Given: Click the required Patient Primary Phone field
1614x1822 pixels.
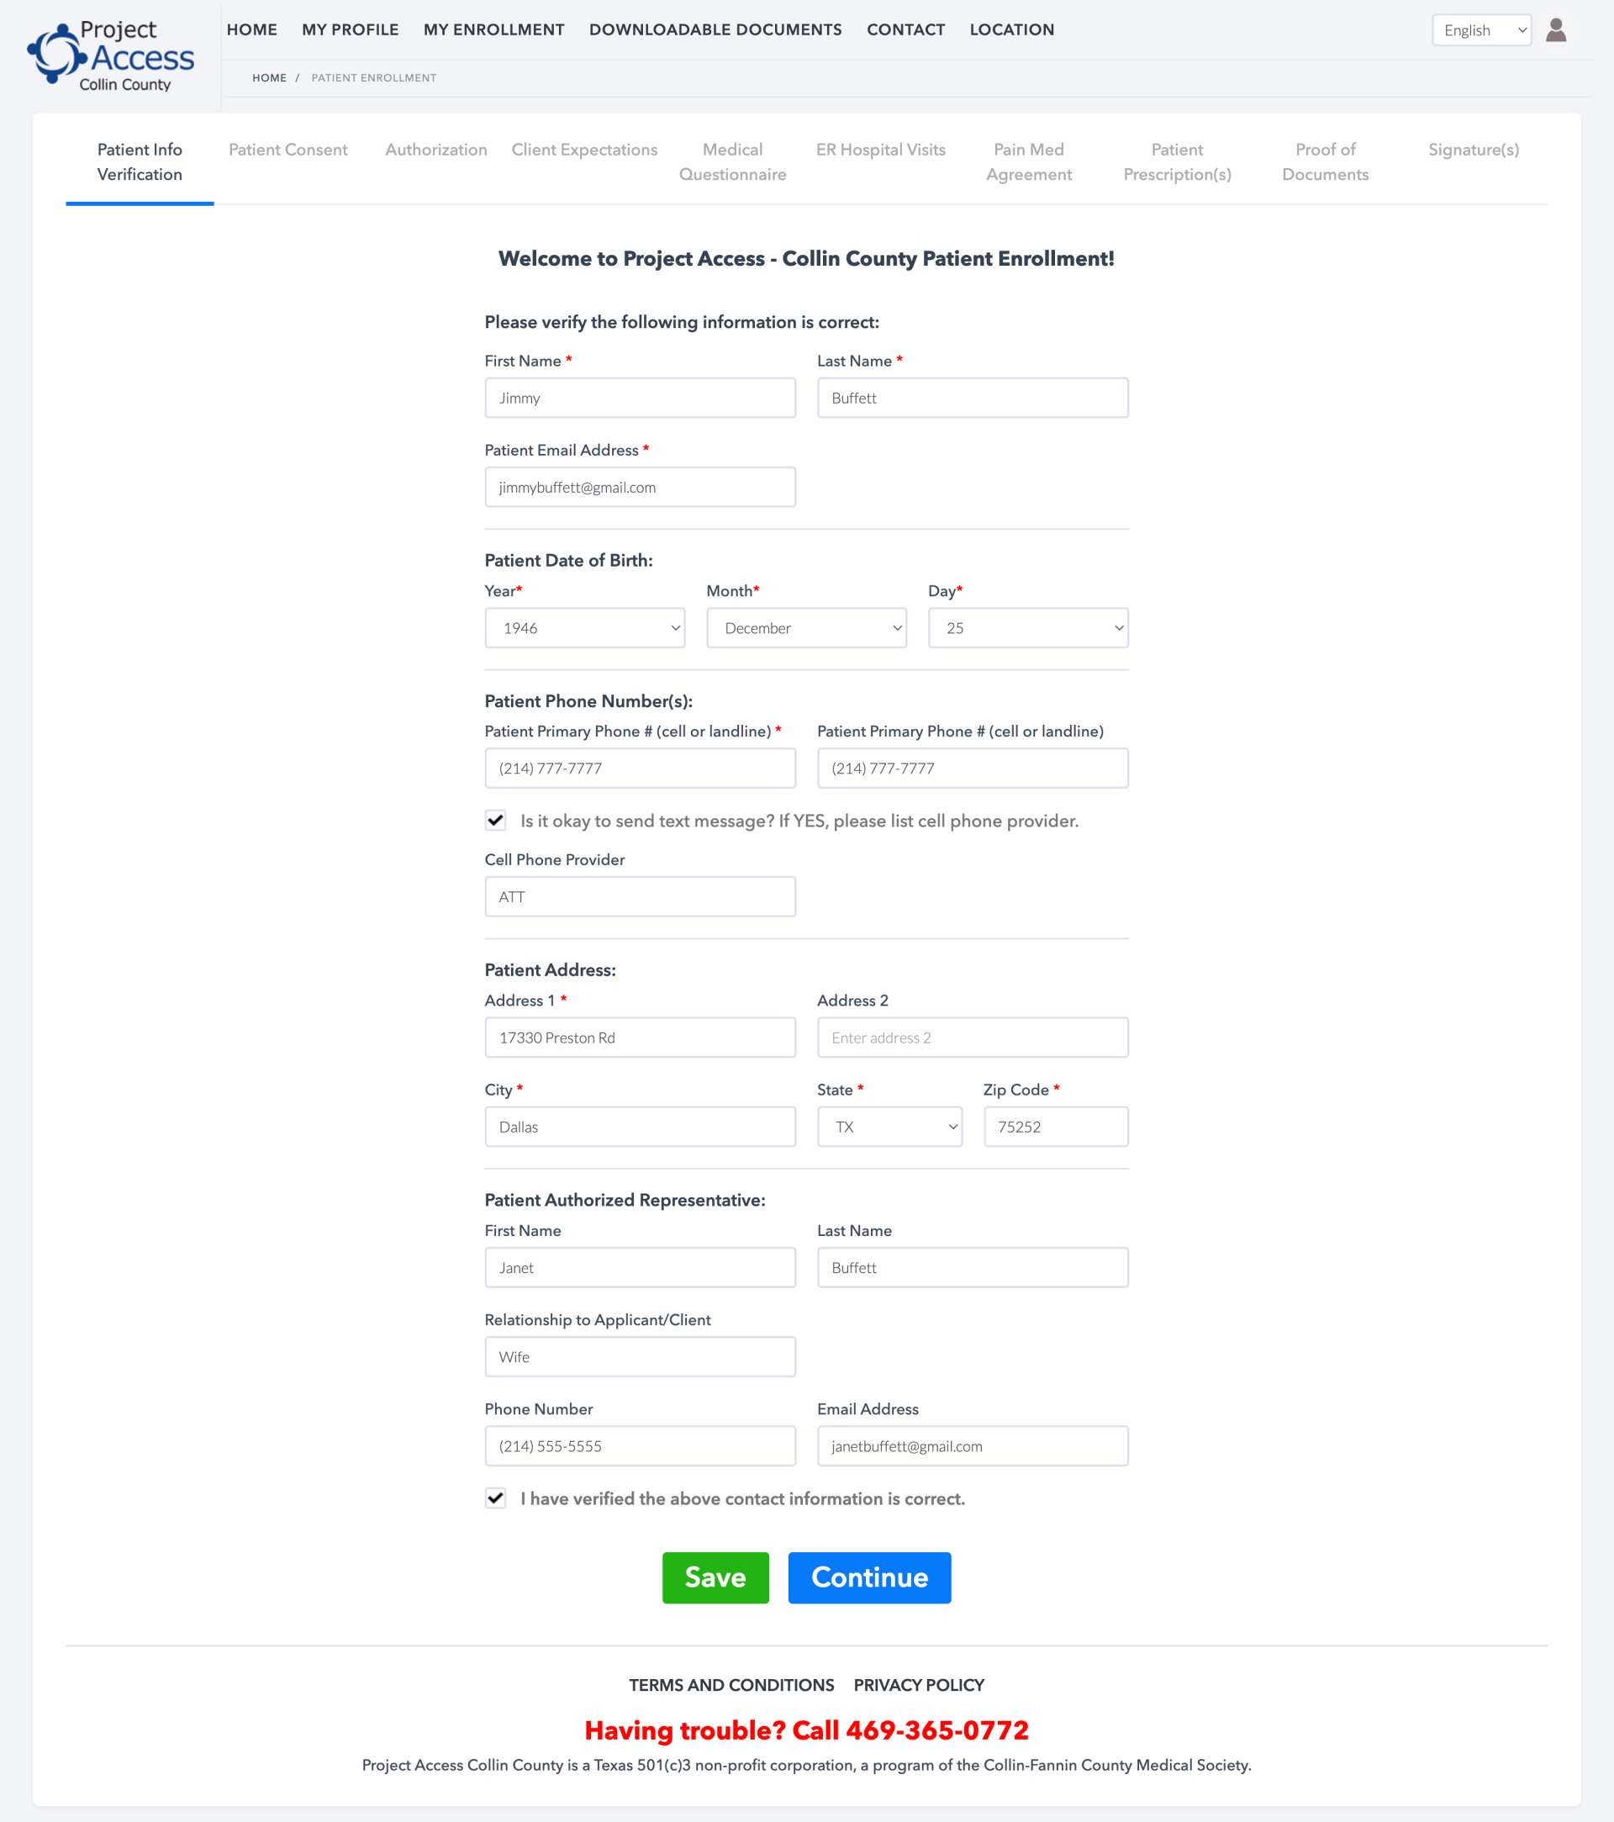Looking at the screenshot, I should pos(640,768).
